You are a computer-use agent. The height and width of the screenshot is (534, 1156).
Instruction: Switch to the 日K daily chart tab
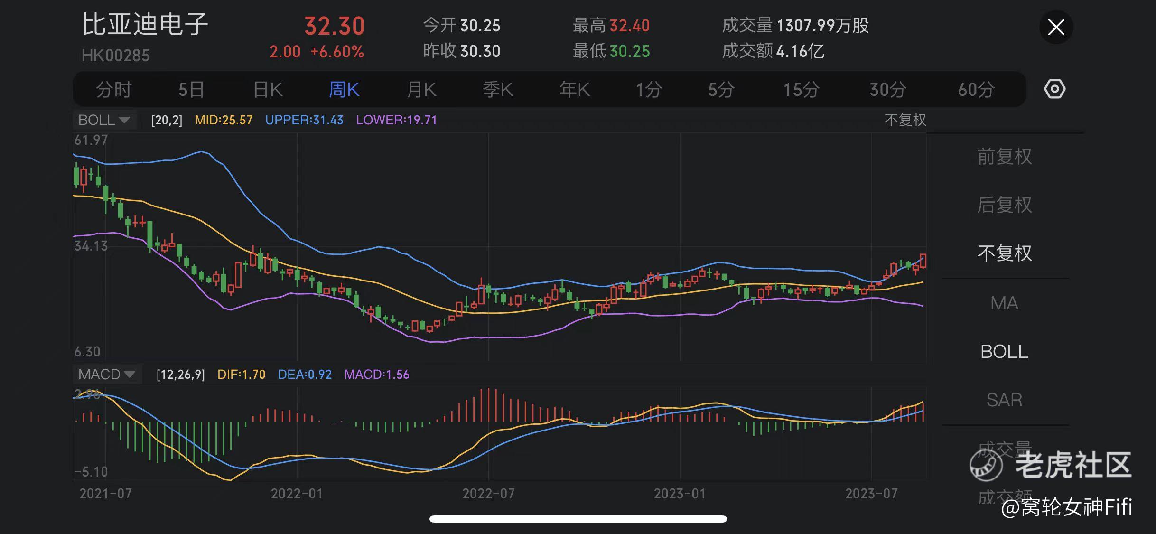point(268,89)
